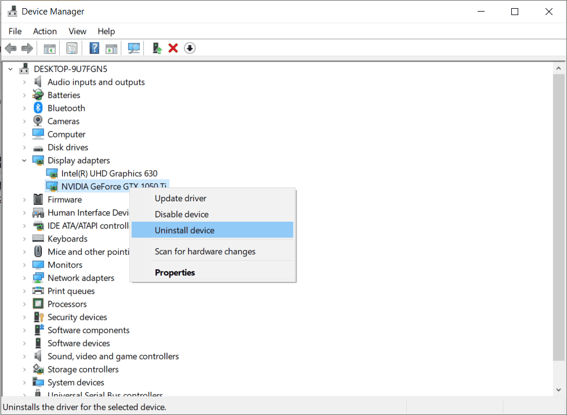Image resolution: width=567 pixels, height=415 pixels.
Task: Select the Mice and other pointing devices row
Action: click(x=88, y=251)
